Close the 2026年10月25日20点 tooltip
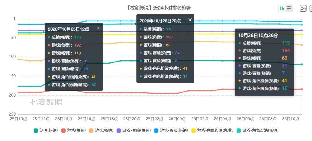This screenshot has width=312, height=141. tap(190, 20)
